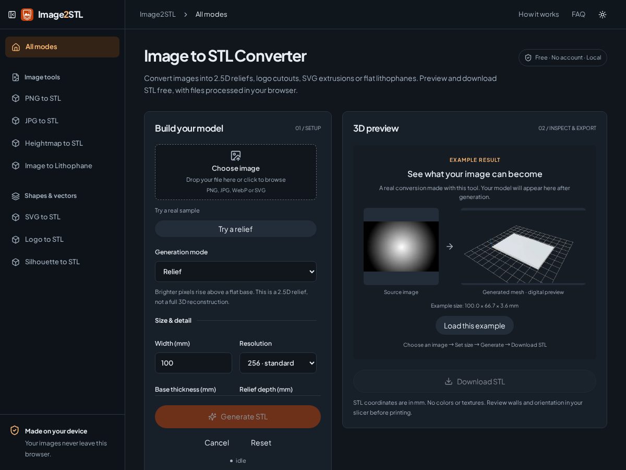Click the Generate STL button
626x470 pixels.
238,417
